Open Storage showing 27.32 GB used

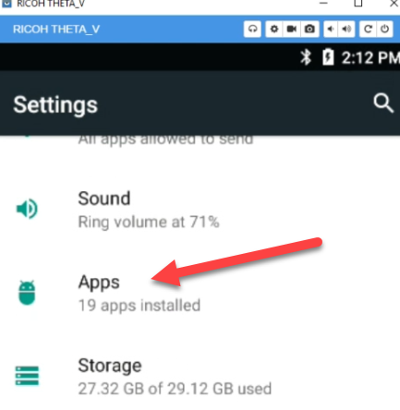tap(200, 377)
